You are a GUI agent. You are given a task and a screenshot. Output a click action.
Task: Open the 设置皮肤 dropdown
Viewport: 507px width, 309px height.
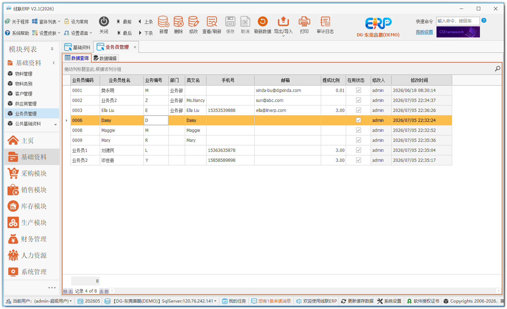point(46,33)
